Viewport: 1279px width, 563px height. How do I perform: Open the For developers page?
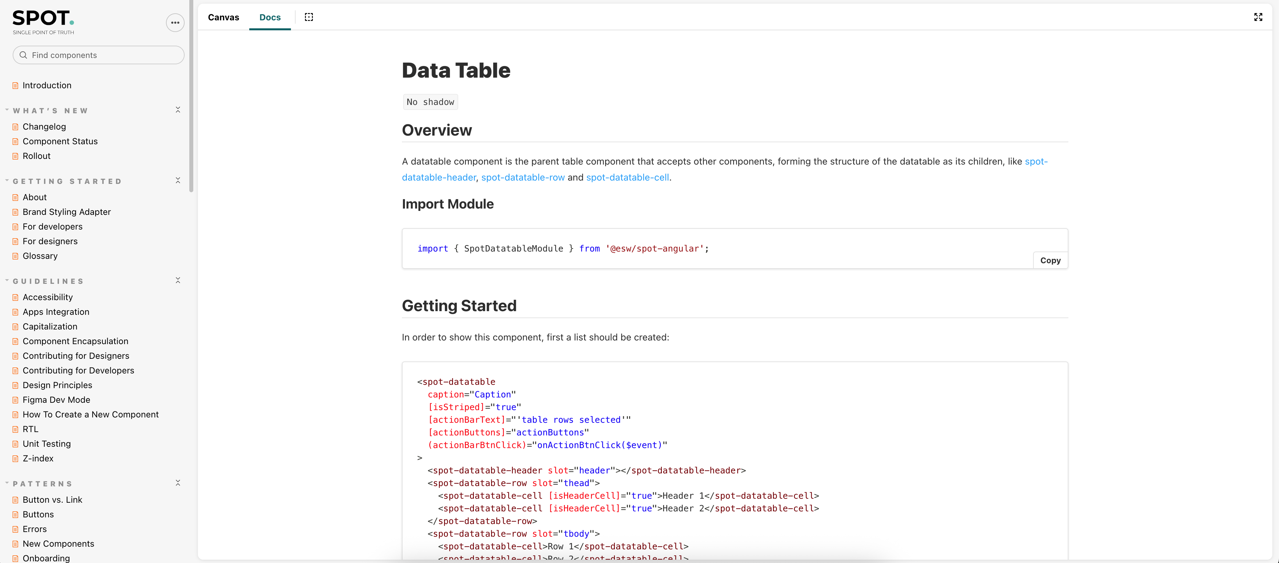click(x=53, y=227)
